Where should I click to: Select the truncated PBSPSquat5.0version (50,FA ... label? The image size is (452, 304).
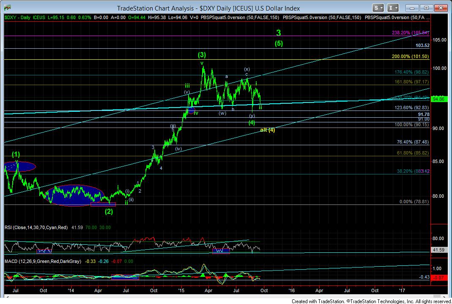pyautogui.click(x=397, y=18)
